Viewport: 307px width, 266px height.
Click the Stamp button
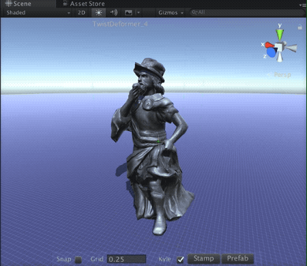click(203, 258)
